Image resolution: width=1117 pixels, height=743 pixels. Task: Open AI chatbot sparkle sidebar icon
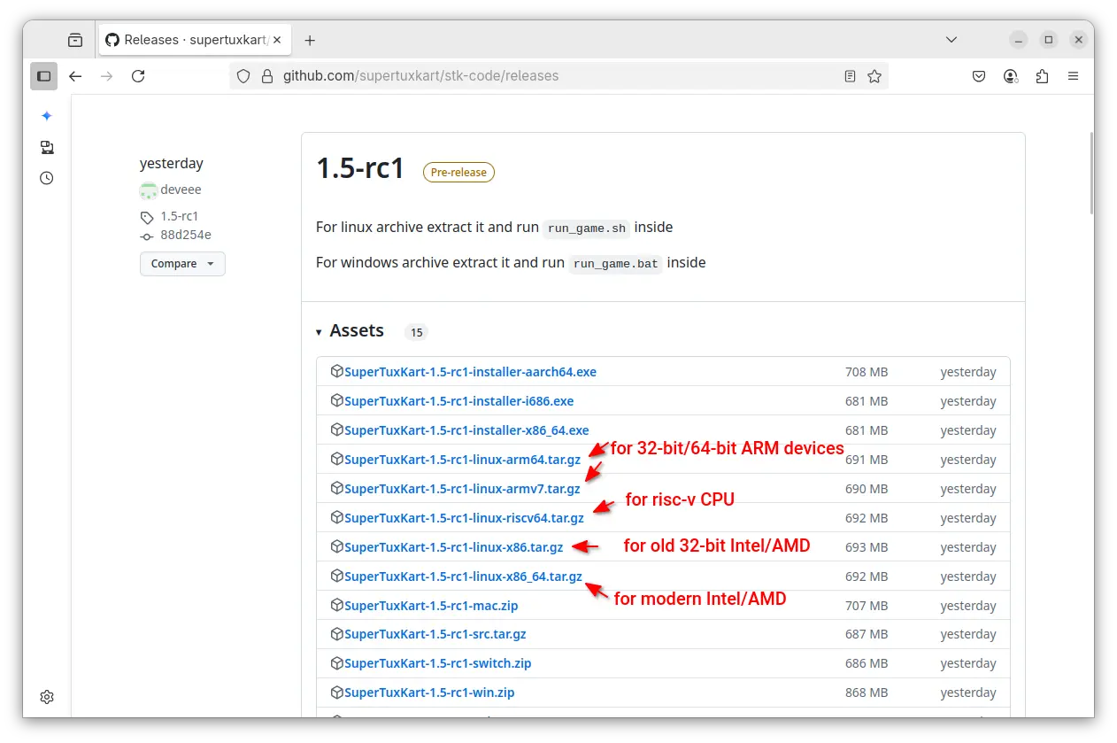tap(47, 116)
